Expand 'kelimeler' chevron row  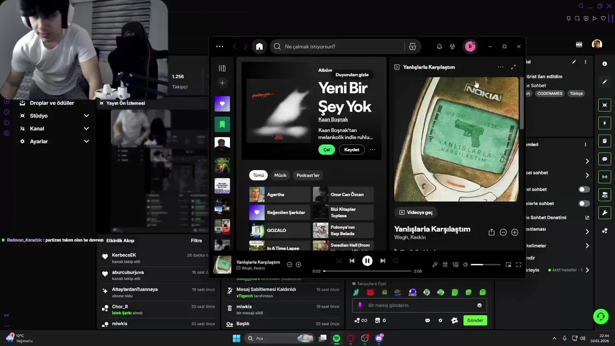click(587, 246)
